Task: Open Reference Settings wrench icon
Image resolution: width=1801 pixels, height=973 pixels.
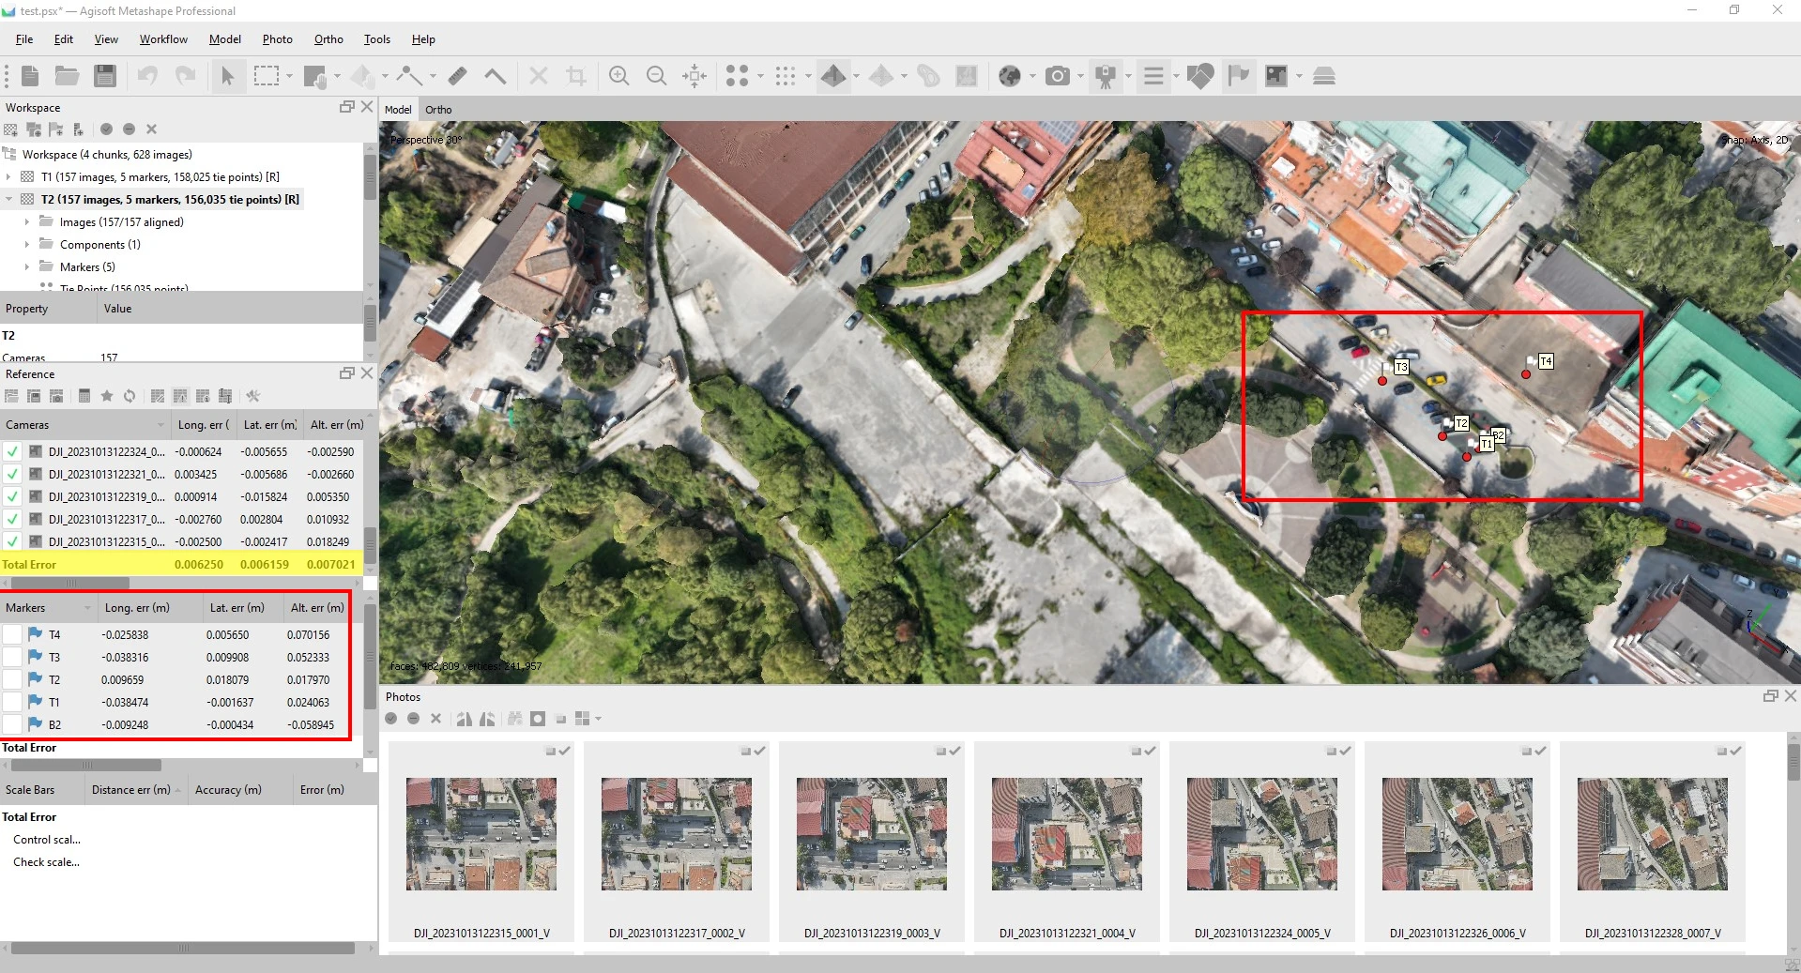Action: click(x=252, y=396)
